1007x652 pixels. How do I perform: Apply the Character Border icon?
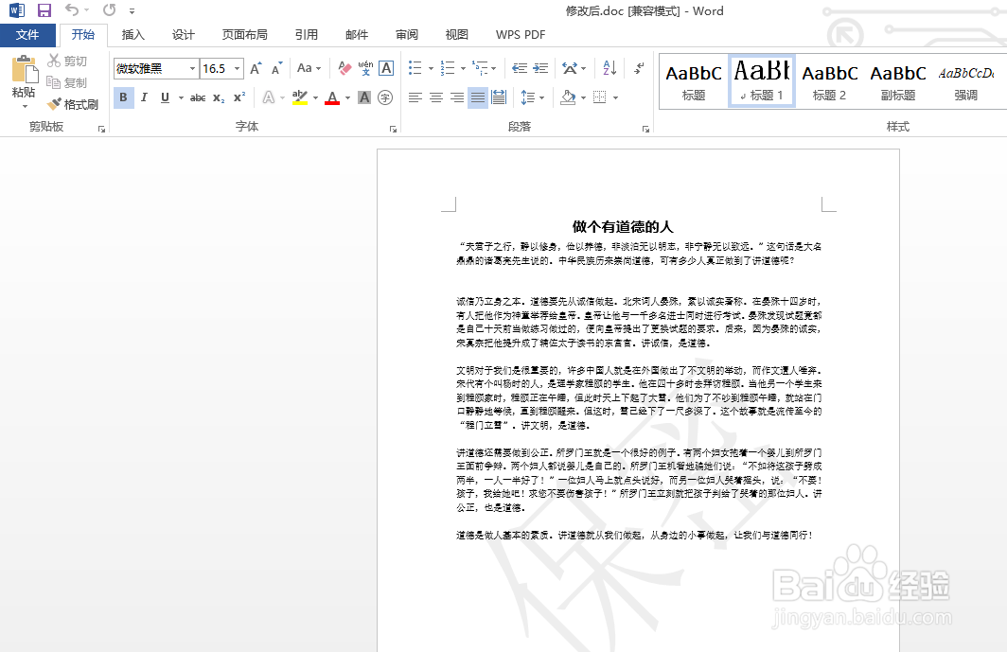pyautogui.click(x=384, y=68)
